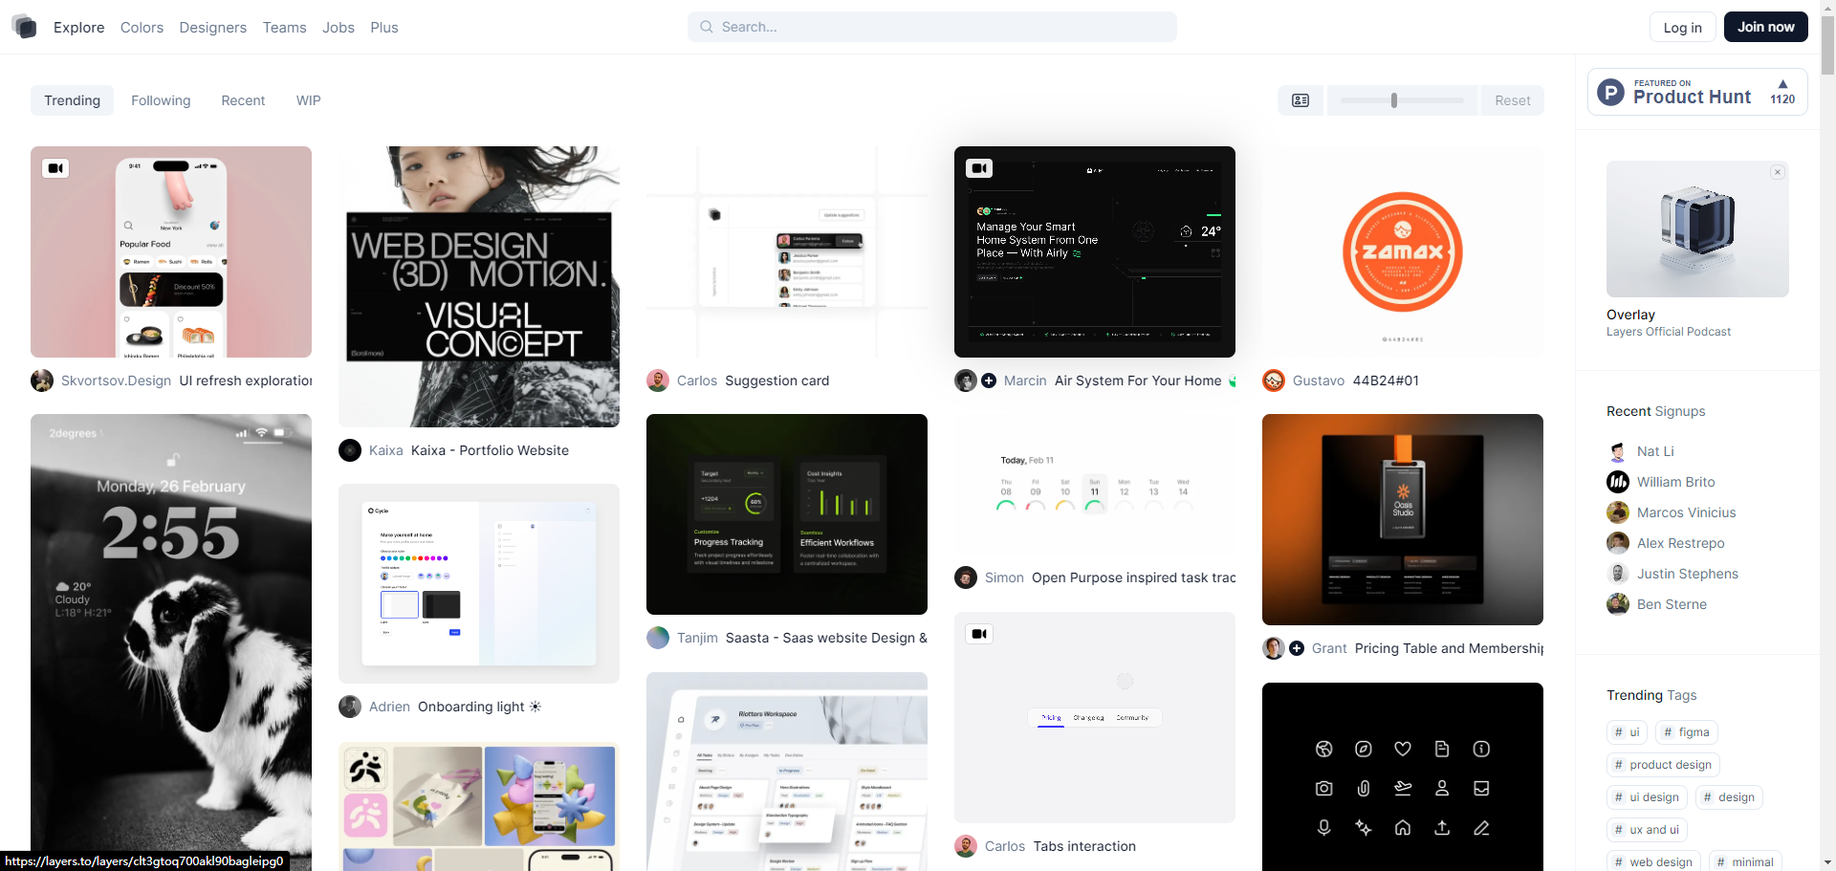
Task: Click Grant's avatar
Action: point(1274,648)
